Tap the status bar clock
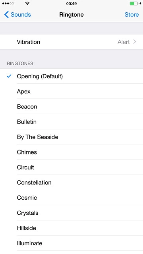The height and width of the screenshot is (254, 143). click(71, 4)
